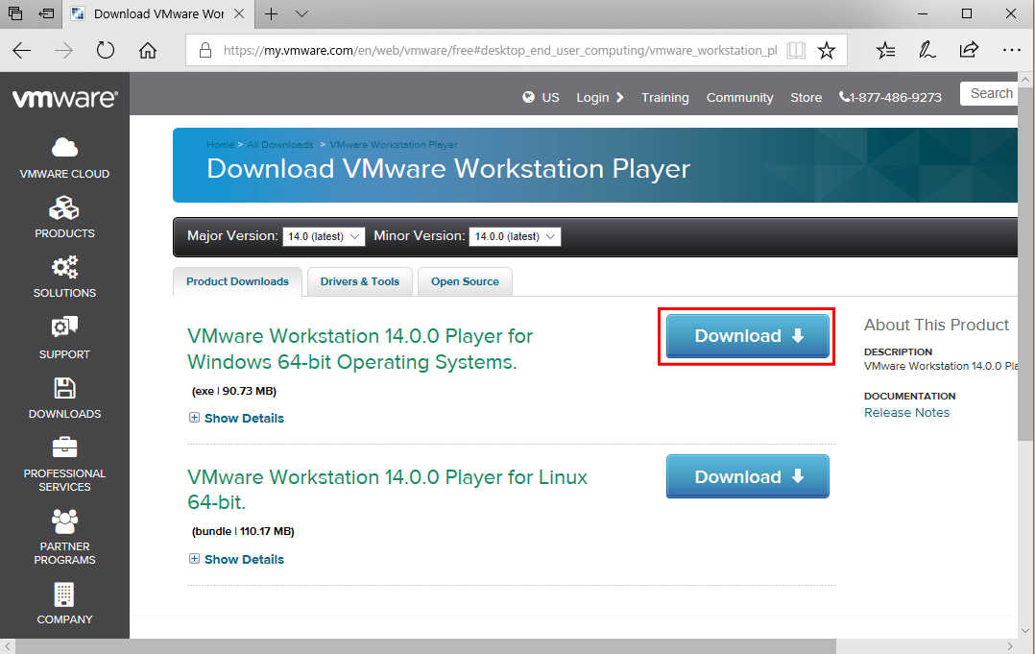
Task: Open Reading view book icon
Action: (796, 50)
